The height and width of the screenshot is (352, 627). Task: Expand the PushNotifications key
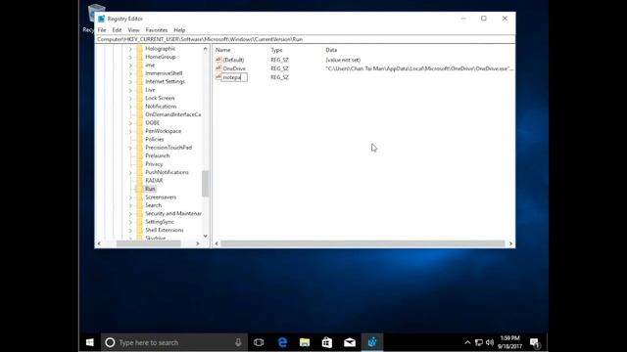click(x=130, y=172)
